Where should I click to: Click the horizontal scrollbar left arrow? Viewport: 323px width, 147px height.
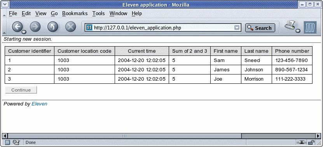(x=5, y=136)
